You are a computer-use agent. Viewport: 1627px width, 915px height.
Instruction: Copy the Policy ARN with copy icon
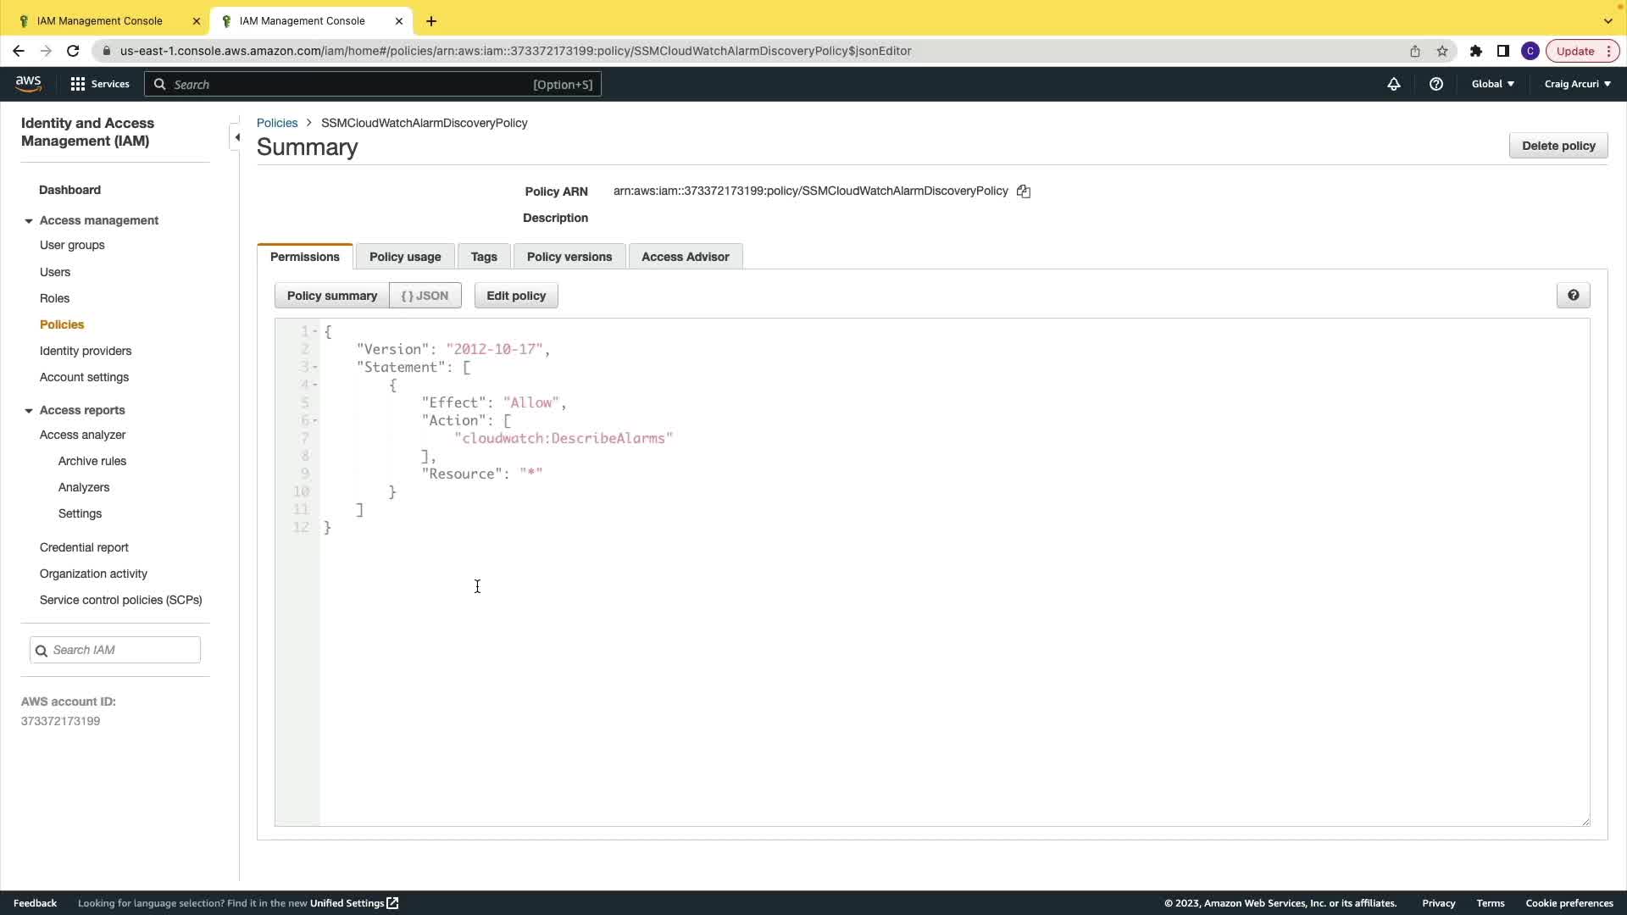click(x=1024, y=191)
